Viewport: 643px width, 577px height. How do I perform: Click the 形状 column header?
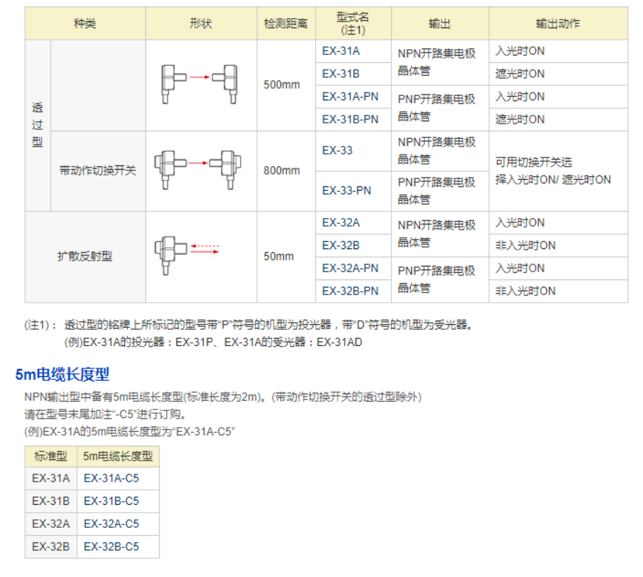point(201,23)
